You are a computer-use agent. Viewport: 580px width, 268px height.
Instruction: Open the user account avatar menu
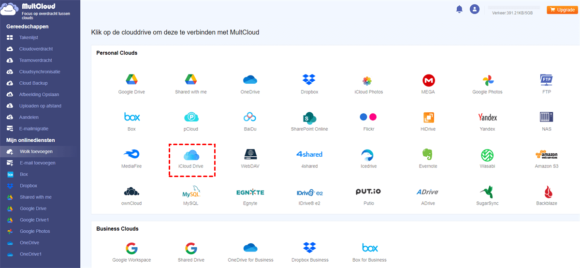pos(475,9)
